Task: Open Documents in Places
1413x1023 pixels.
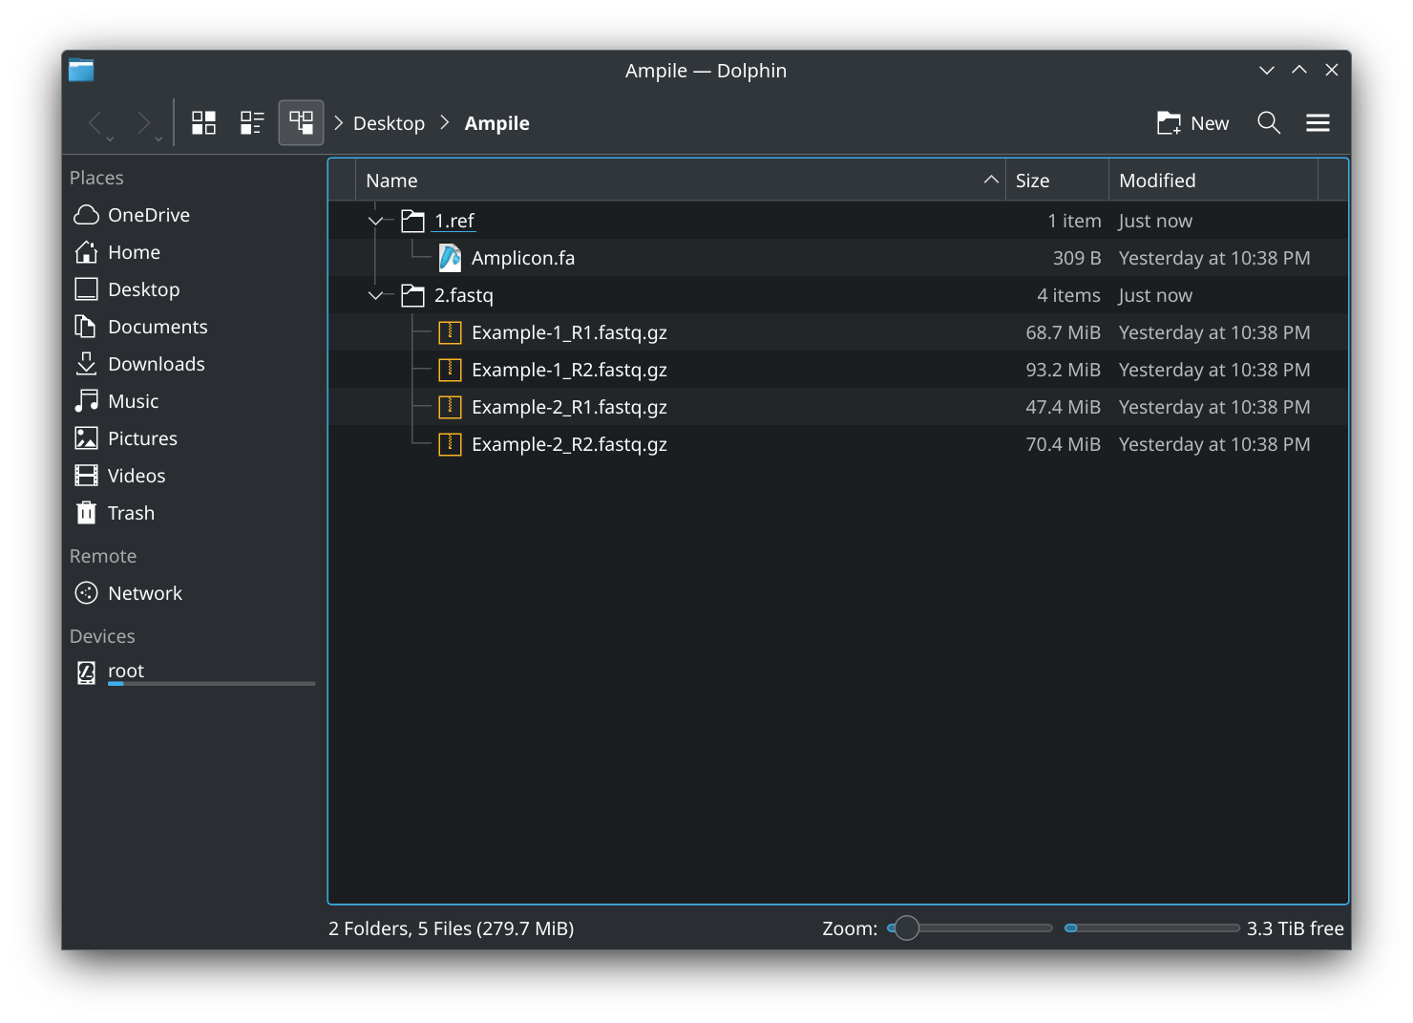Action: click(x=193, y=327)
